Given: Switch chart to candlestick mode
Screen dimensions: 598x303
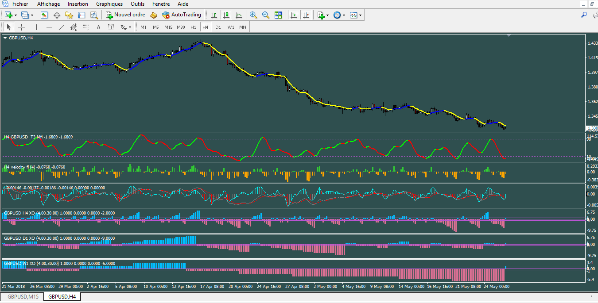Looking at the screenshot, I should [226, 15].
